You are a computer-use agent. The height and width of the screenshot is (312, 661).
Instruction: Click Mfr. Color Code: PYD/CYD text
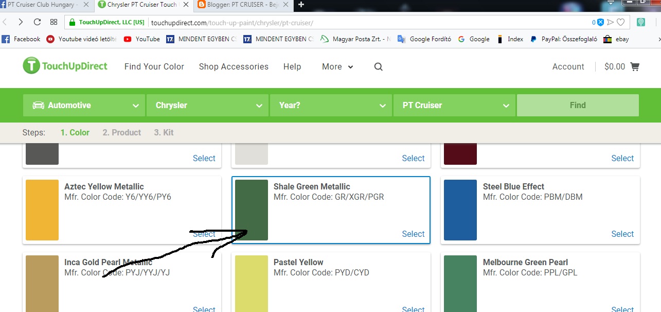point(321,272)
